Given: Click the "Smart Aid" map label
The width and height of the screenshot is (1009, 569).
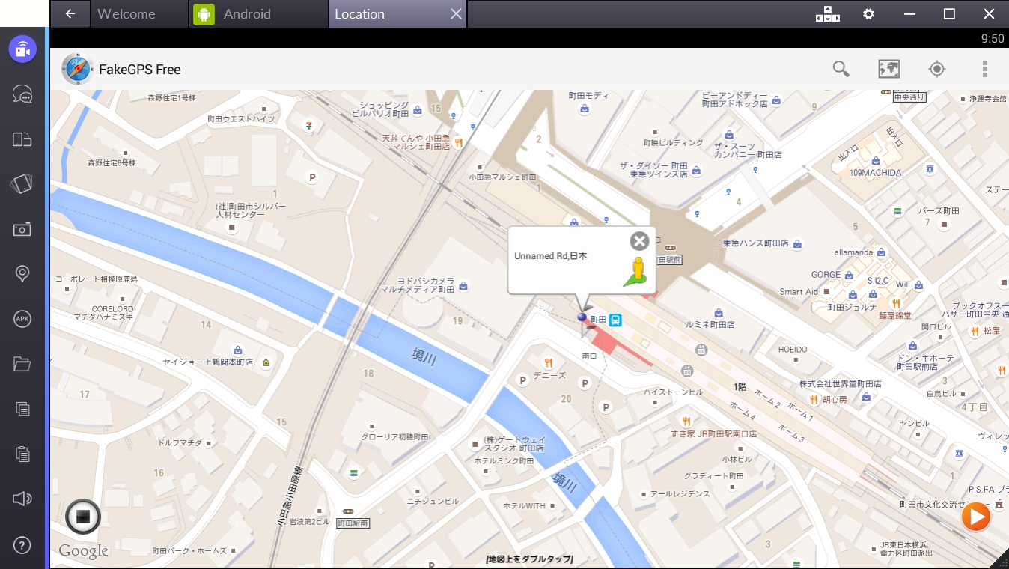Looking at the screenshot, I should click(799, 292).
